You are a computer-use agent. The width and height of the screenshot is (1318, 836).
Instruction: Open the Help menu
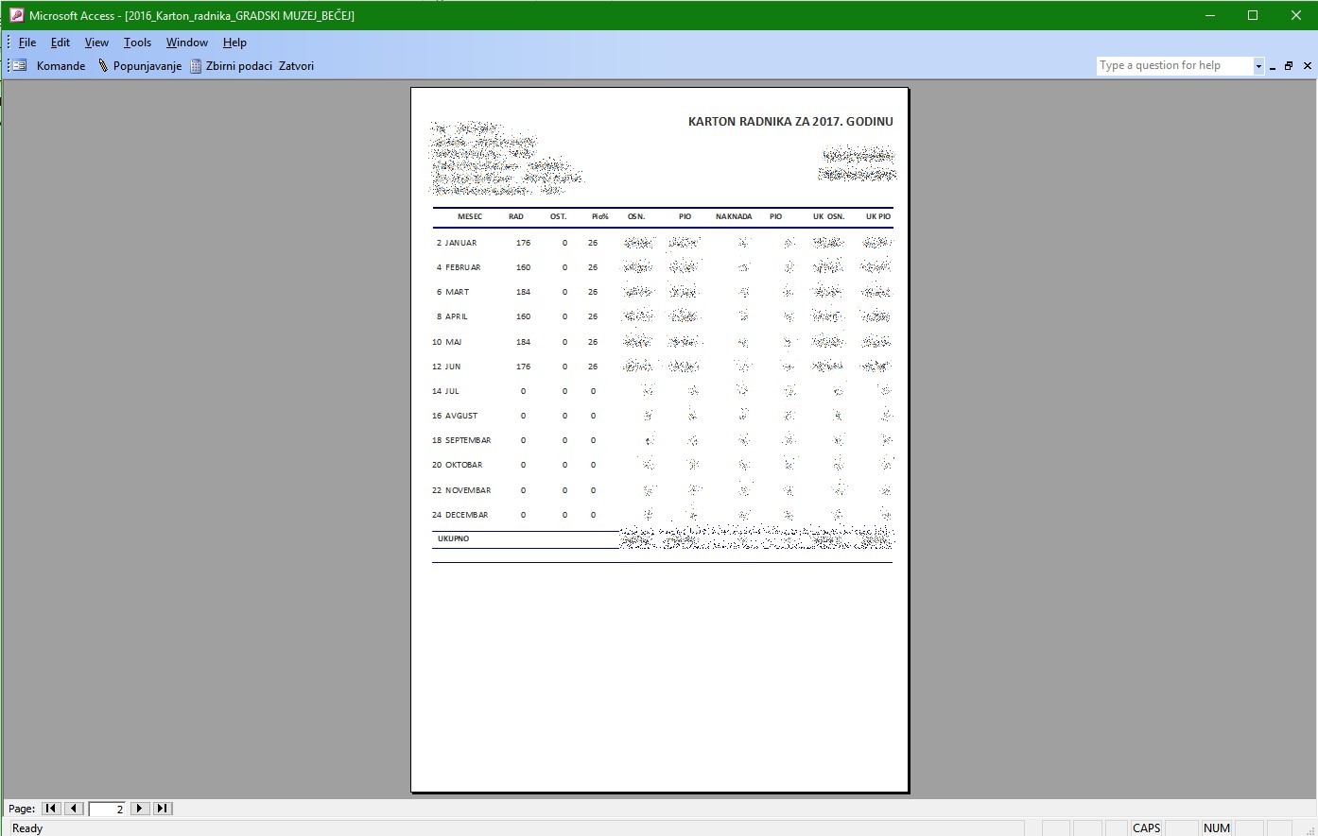pos(234,43)
